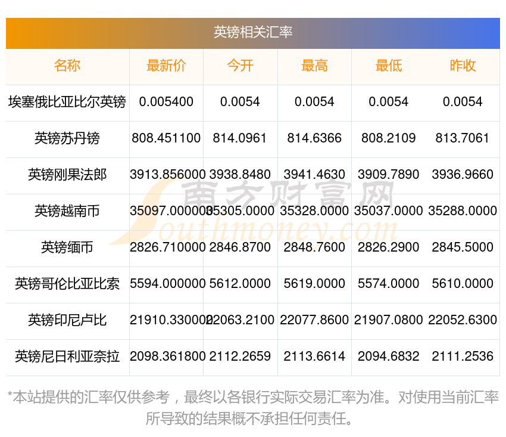Select previous close 5610.0000
This screenshot has width=506, height=437.
click(463, 284)
